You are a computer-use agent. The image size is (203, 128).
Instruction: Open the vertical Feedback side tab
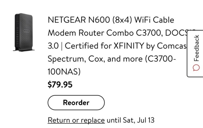[195, 53]
